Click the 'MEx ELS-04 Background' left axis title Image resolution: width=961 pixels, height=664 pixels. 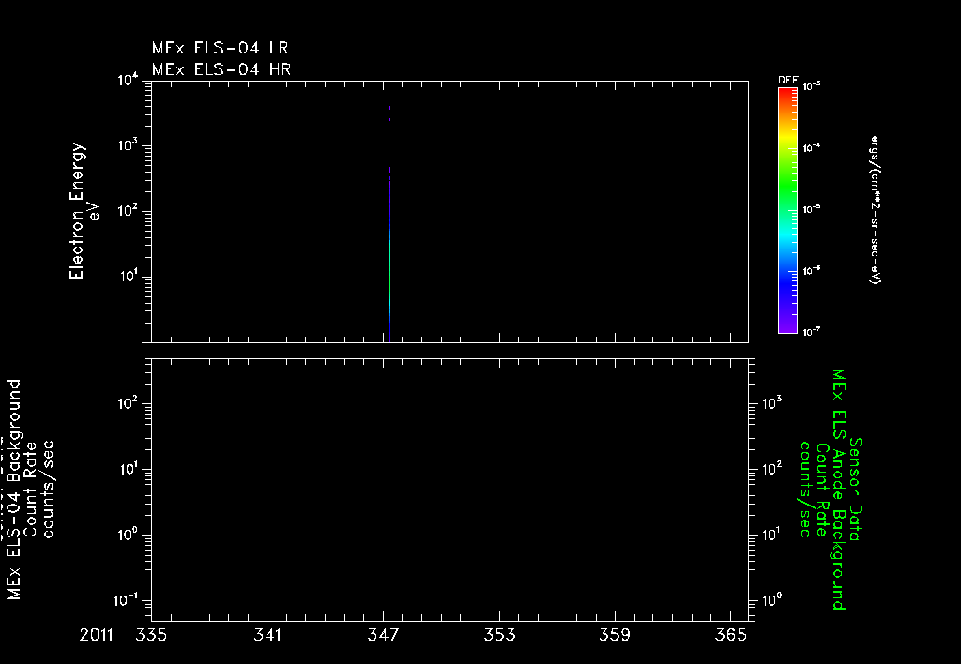tap(14, 490)
